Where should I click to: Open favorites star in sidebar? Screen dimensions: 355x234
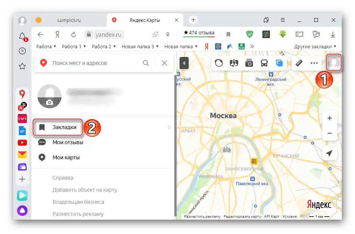(x=22, y=66)
